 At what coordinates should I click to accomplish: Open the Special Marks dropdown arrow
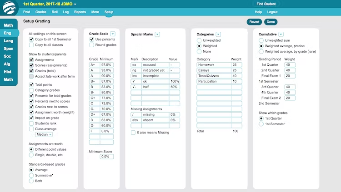click(x=157, y=34)
